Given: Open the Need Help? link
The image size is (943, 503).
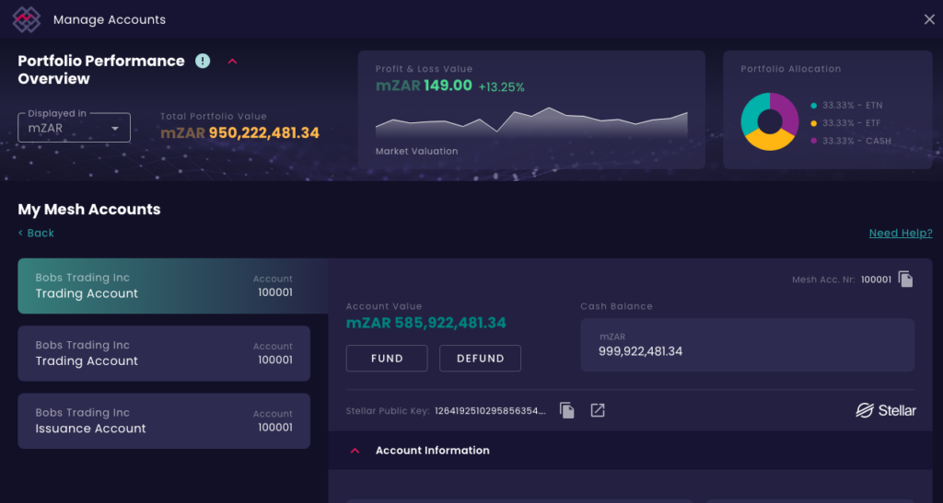Looking at the screenshot, I should coord(901,233).
